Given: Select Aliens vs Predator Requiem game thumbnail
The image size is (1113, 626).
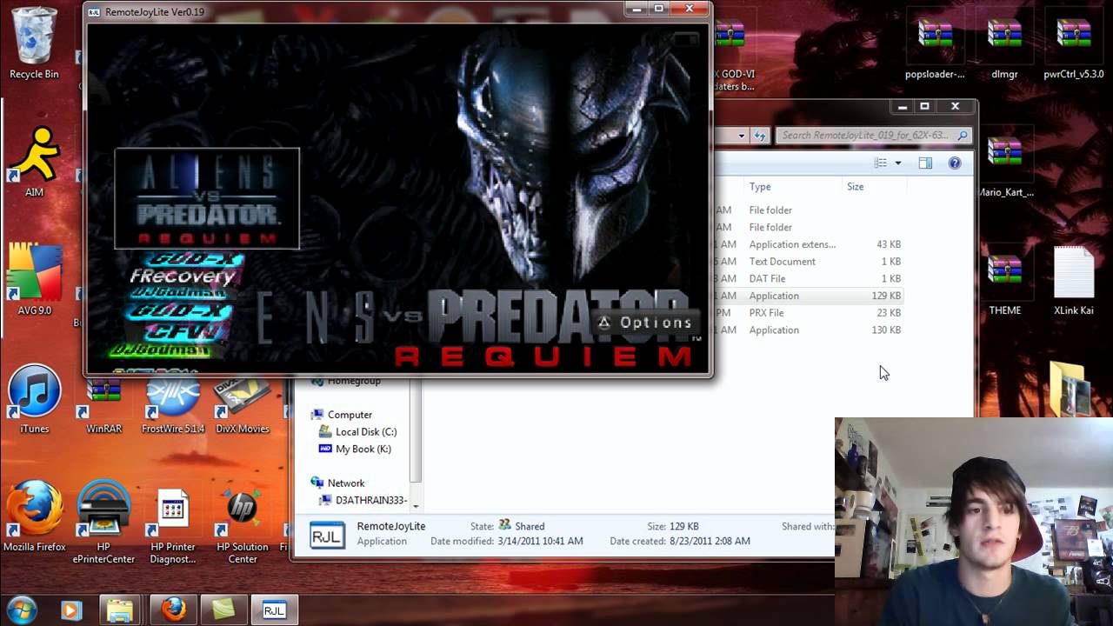Looking at the screenshot, I should coord(207,198).
